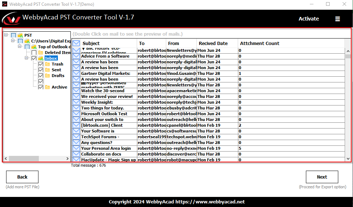
Task: Select the Sent folder label
Action: (x=56, y=70)
